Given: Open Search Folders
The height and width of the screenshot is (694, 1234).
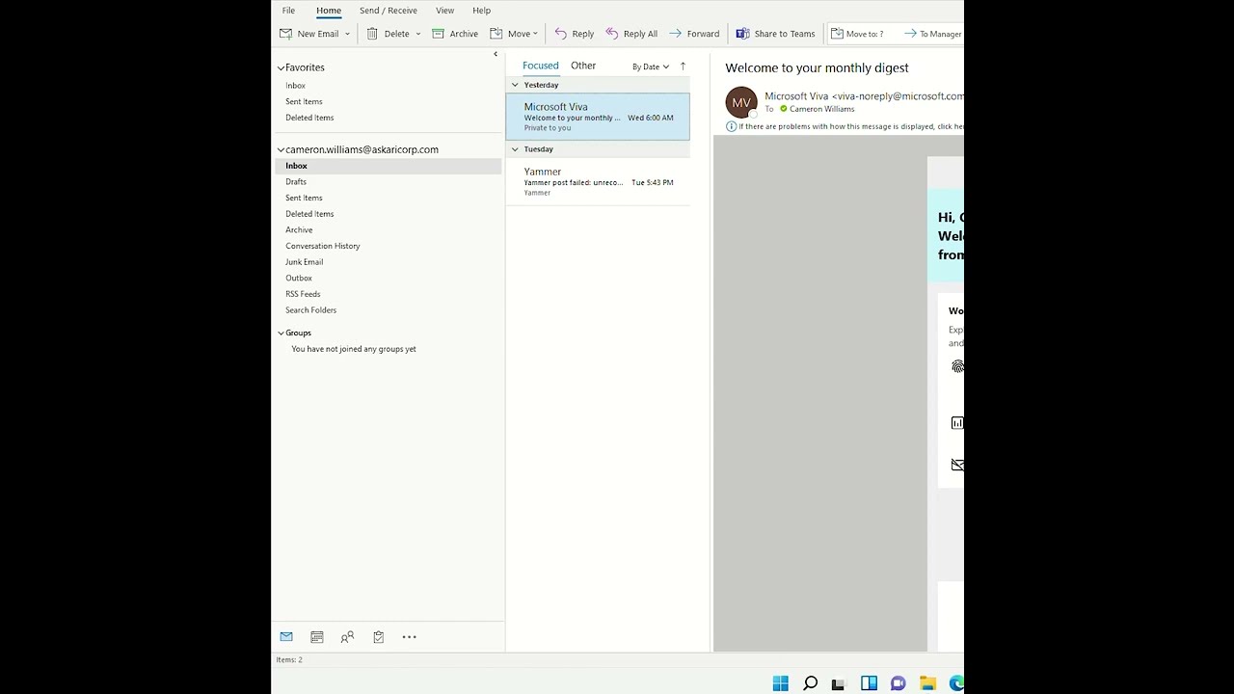Looking at the screenshot, I should [x=310, y=310].
